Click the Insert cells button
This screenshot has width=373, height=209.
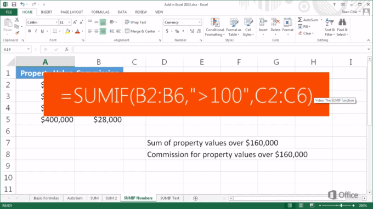coord(263,27)
